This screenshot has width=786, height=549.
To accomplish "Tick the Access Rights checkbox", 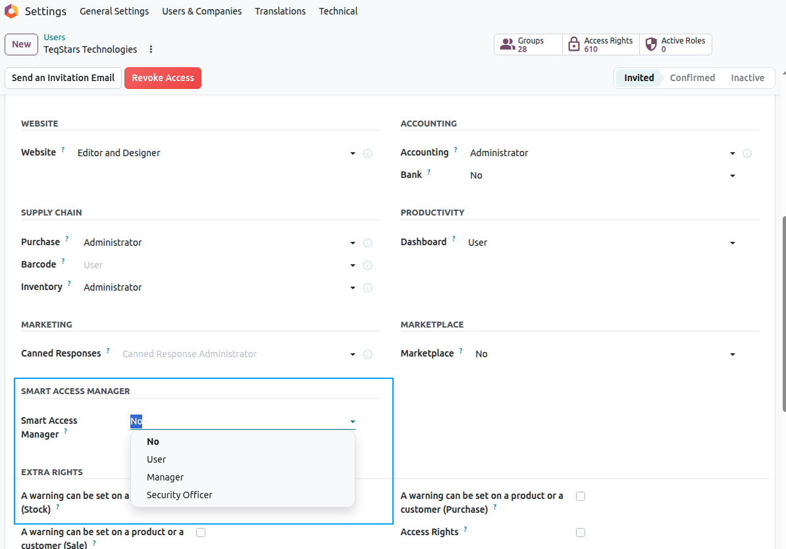I will click(581, 533).
